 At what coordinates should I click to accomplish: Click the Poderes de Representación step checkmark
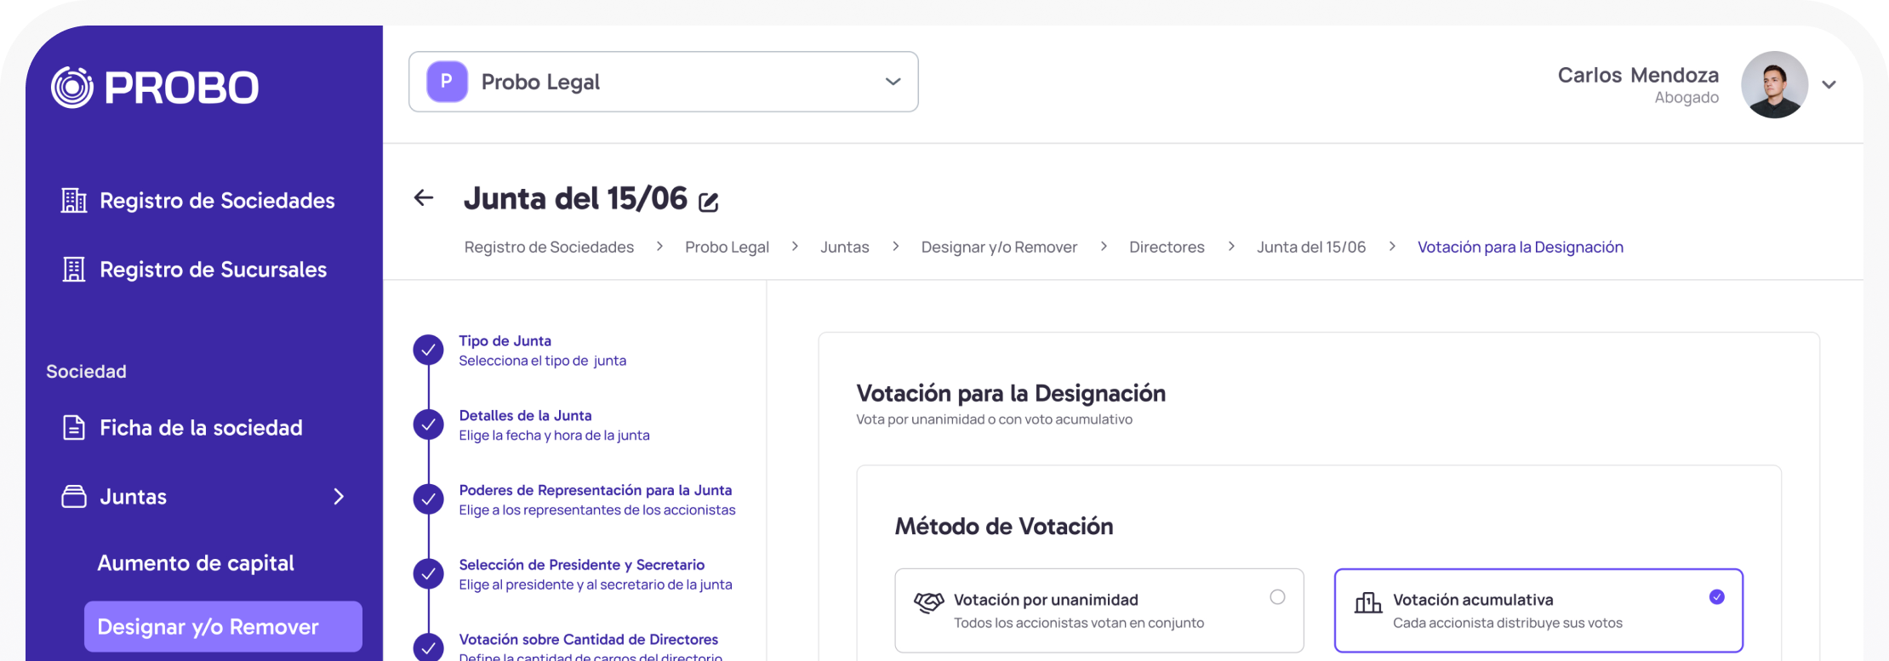[428, 499]
